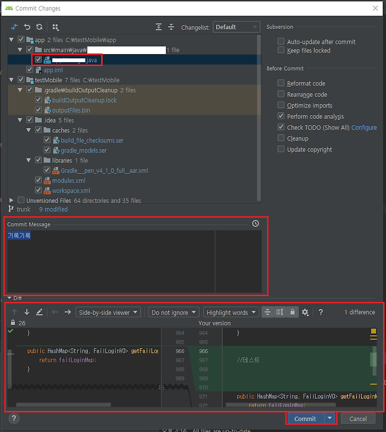This screenshot has height=432, width=386.
Task: Select Gradle__pen_v4_1_0_full__aar.xml file
Action: tap(105, 171)
